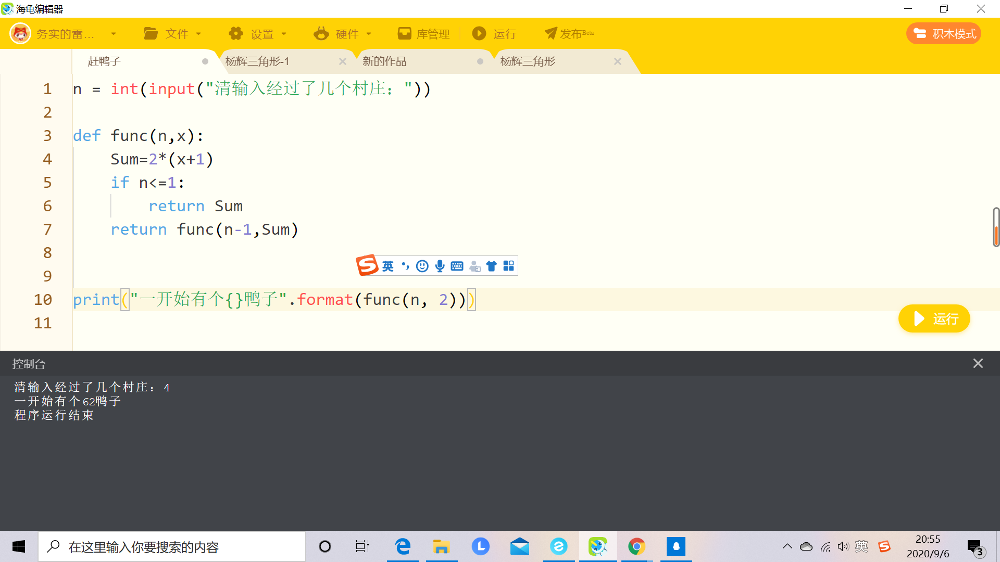The width and height of the screenshot is (1000, 562).
Task: Close the 杨辉三角形-1 tab
Action: (x=343, y=61)
